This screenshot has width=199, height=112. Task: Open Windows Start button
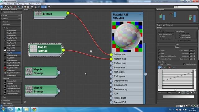tap(3, 110)
